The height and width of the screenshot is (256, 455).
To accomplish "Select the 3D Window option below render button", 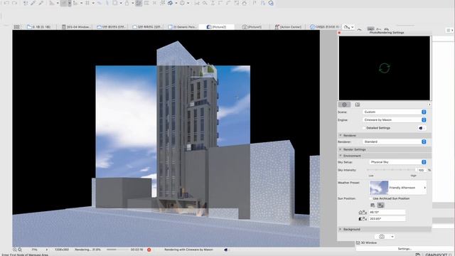I will pyautogui.click(x=367, y=242).
